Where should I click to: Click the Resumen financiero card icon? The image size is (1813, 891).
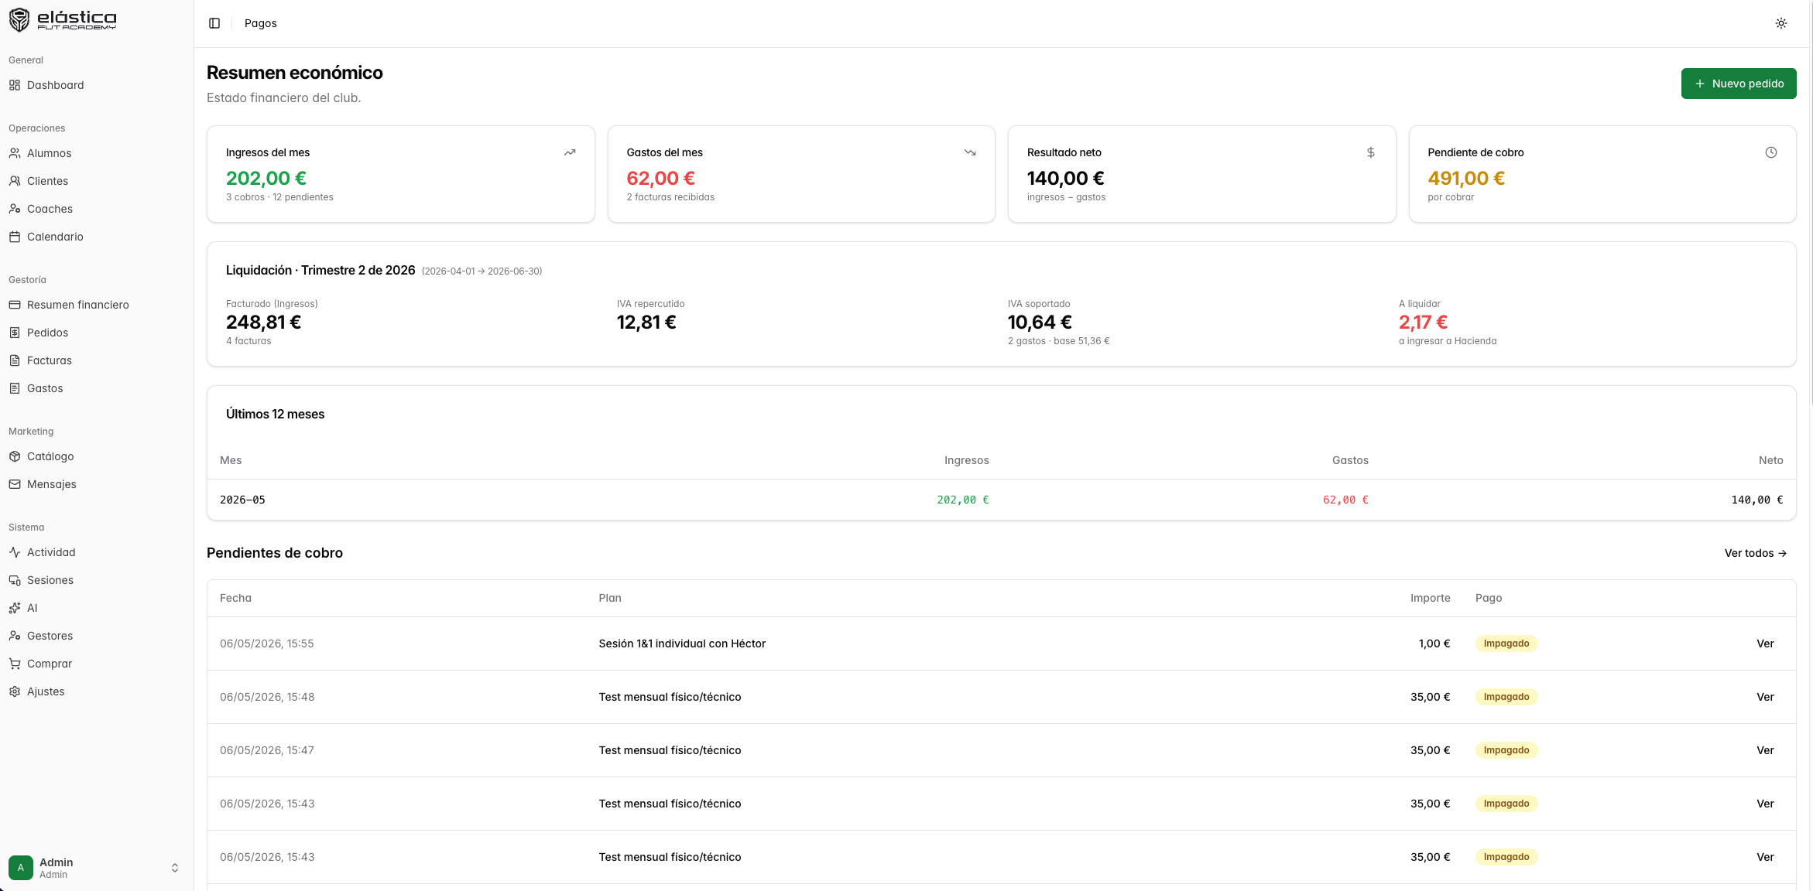[15, 305]
